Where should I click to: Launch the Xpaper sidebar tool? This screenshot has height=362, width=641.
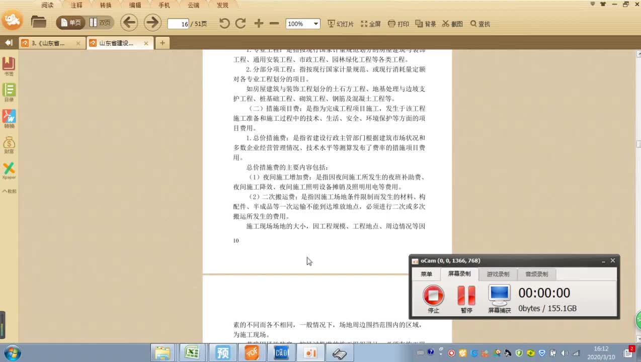(x=9, y=171)
